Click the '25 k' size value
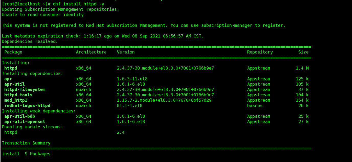Screen dimensions: 352x162 point(303,116)
